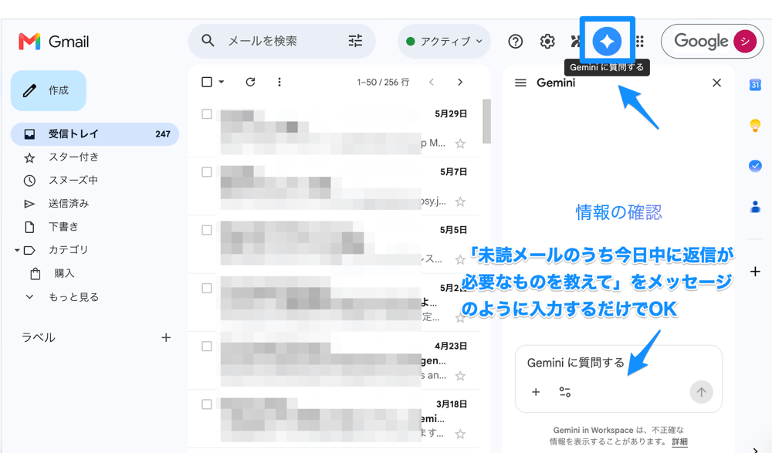Check the checkbox for the 4月23日 email
772x453 pixels.
[207, 347]
